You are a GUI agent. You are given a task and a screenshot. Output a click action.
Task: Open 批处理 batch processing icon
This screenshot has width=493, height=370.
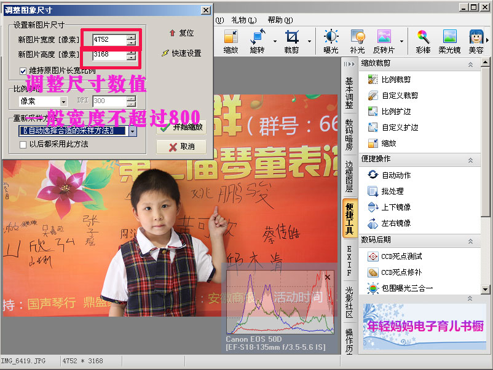(x=373, y=191)
